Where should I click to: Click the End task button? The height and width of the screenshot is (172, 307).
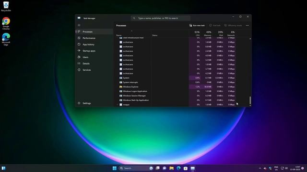(x=215, y=25)
